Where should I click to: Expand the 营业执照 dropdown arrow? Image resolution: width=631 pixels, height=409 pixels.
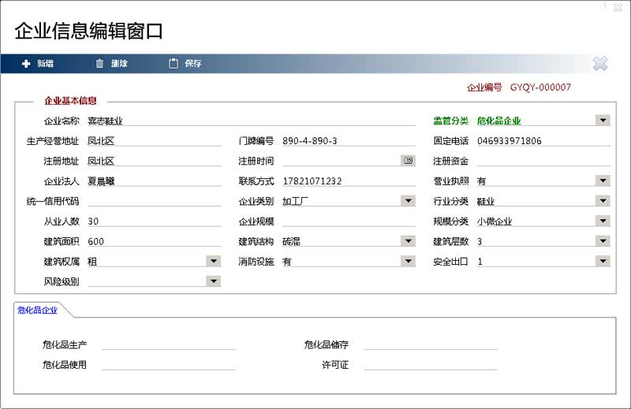point(603,180)
